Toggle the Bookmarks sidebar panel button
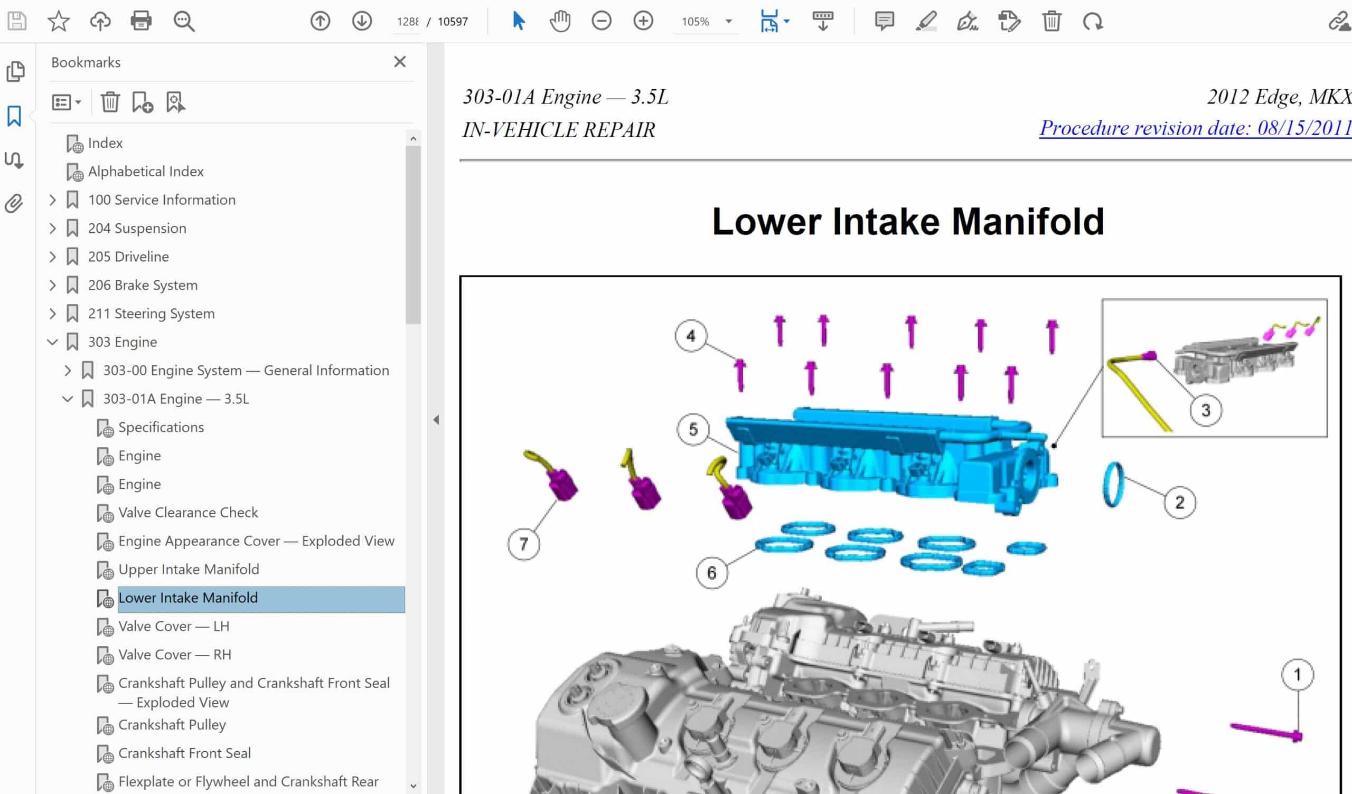 14,116
